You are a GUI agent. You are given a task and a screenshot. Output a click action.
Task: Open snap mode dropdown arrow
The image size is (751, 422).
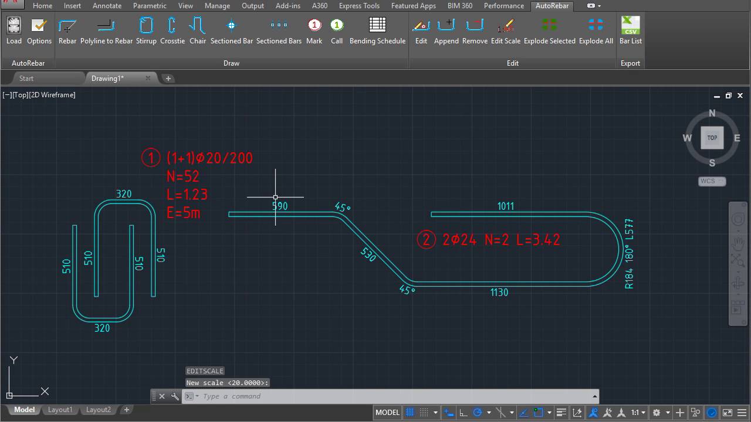click(x=435, y=413)
